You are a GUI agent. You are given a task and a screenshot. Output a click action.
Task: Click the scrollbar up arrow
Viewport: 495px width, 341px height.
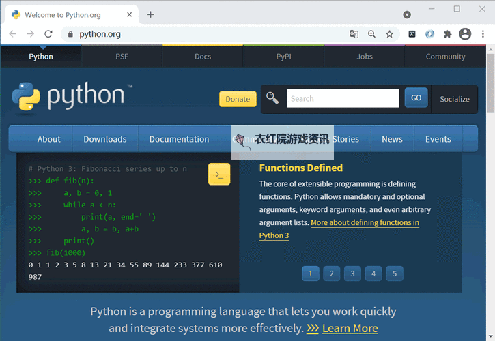click(490, 50)
